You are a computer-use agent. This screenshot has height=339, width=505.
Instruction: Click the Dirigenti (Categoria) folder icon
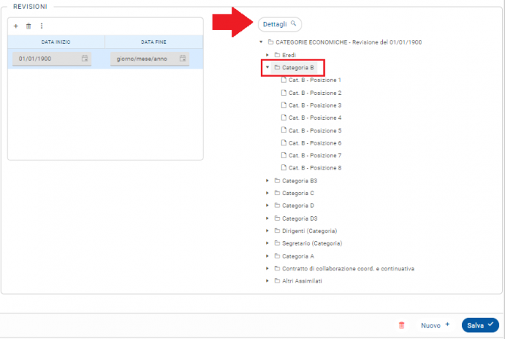277,231
